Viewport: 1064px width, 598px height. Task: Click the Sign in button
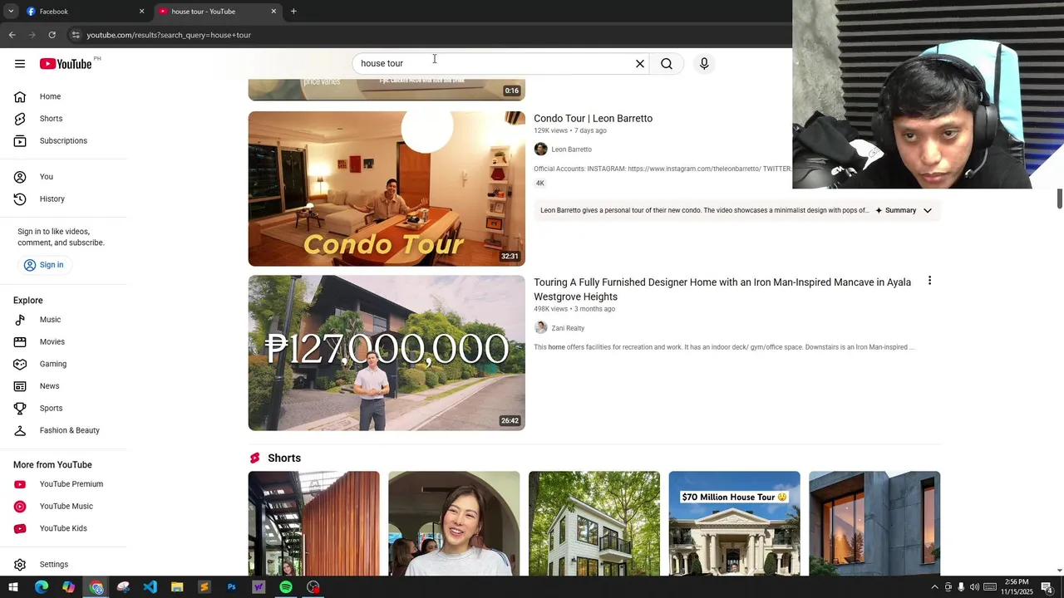click(x=43, y=265)
